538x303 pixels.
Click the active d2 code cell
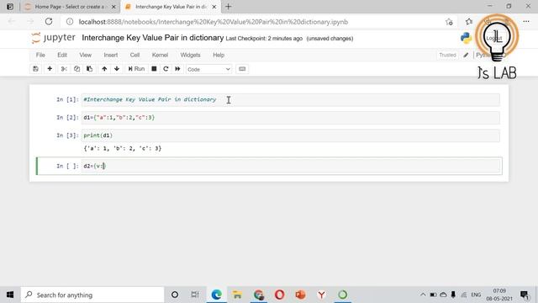point(290,166)
